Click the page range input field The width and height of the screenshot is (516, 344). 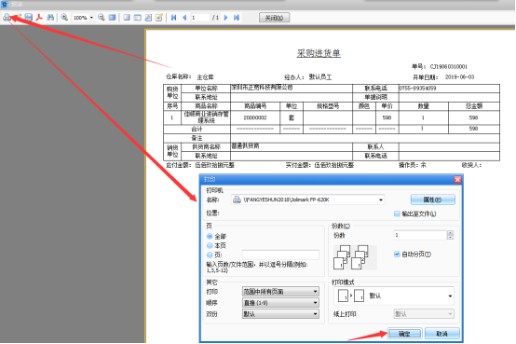pos(280,255)
